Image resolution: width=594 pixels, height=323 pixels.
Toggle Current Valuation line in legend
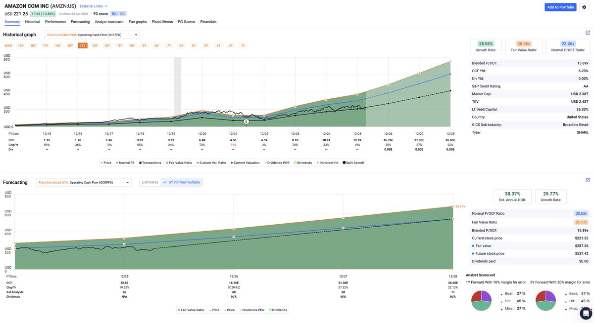[245, 162]
